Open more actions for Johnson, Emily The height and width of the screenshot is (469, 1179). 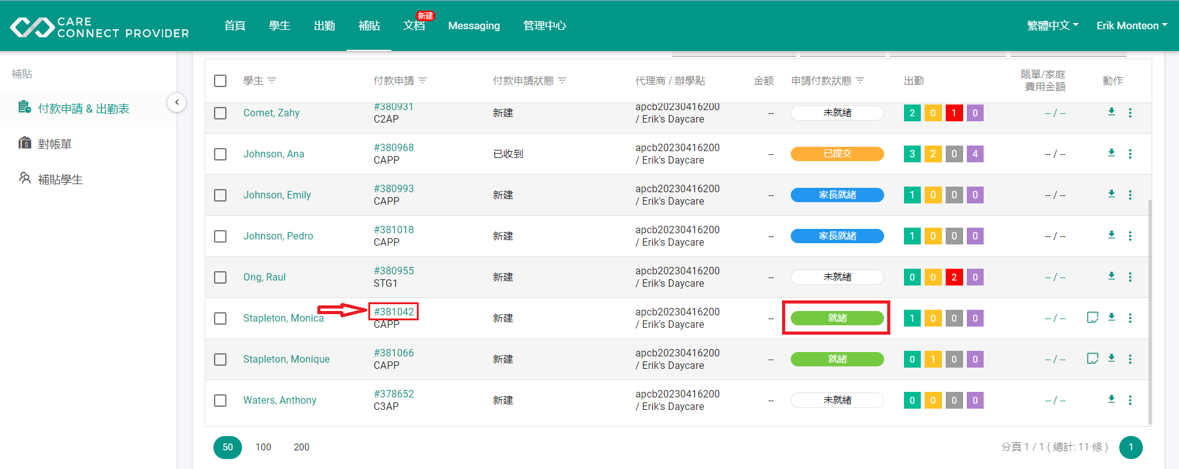tap(1130, 195)
